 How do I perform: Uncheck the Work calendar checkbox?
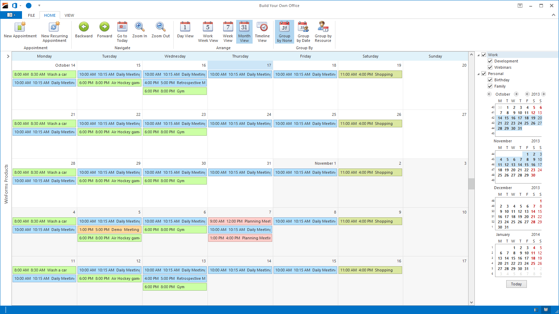(x=484, y=55)
